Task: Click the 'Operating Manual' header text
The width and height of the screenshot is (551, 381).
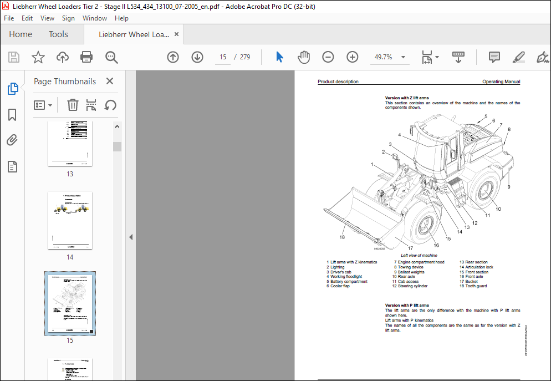Action: [501, 82]
